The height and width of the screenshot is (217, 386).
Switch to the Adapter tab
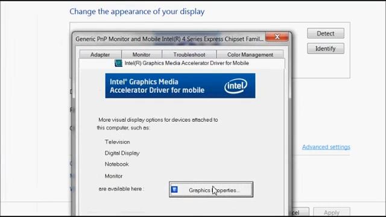(100, 55)
